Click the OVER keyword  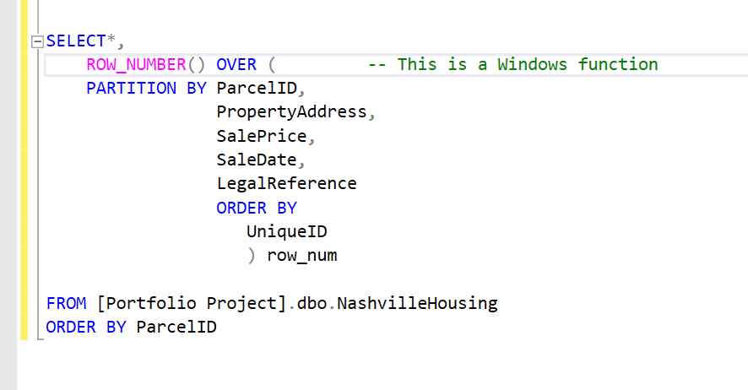coord(236,64)
